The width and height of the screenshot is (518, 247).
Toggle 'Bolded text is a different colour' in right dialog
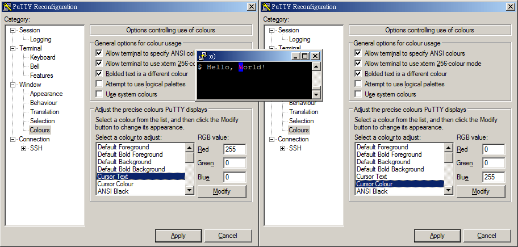pos(358,74)
